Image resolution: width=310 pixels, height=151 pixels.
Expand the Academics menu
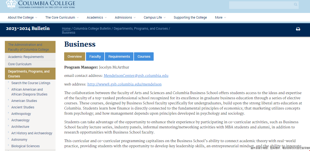point(97,18)
